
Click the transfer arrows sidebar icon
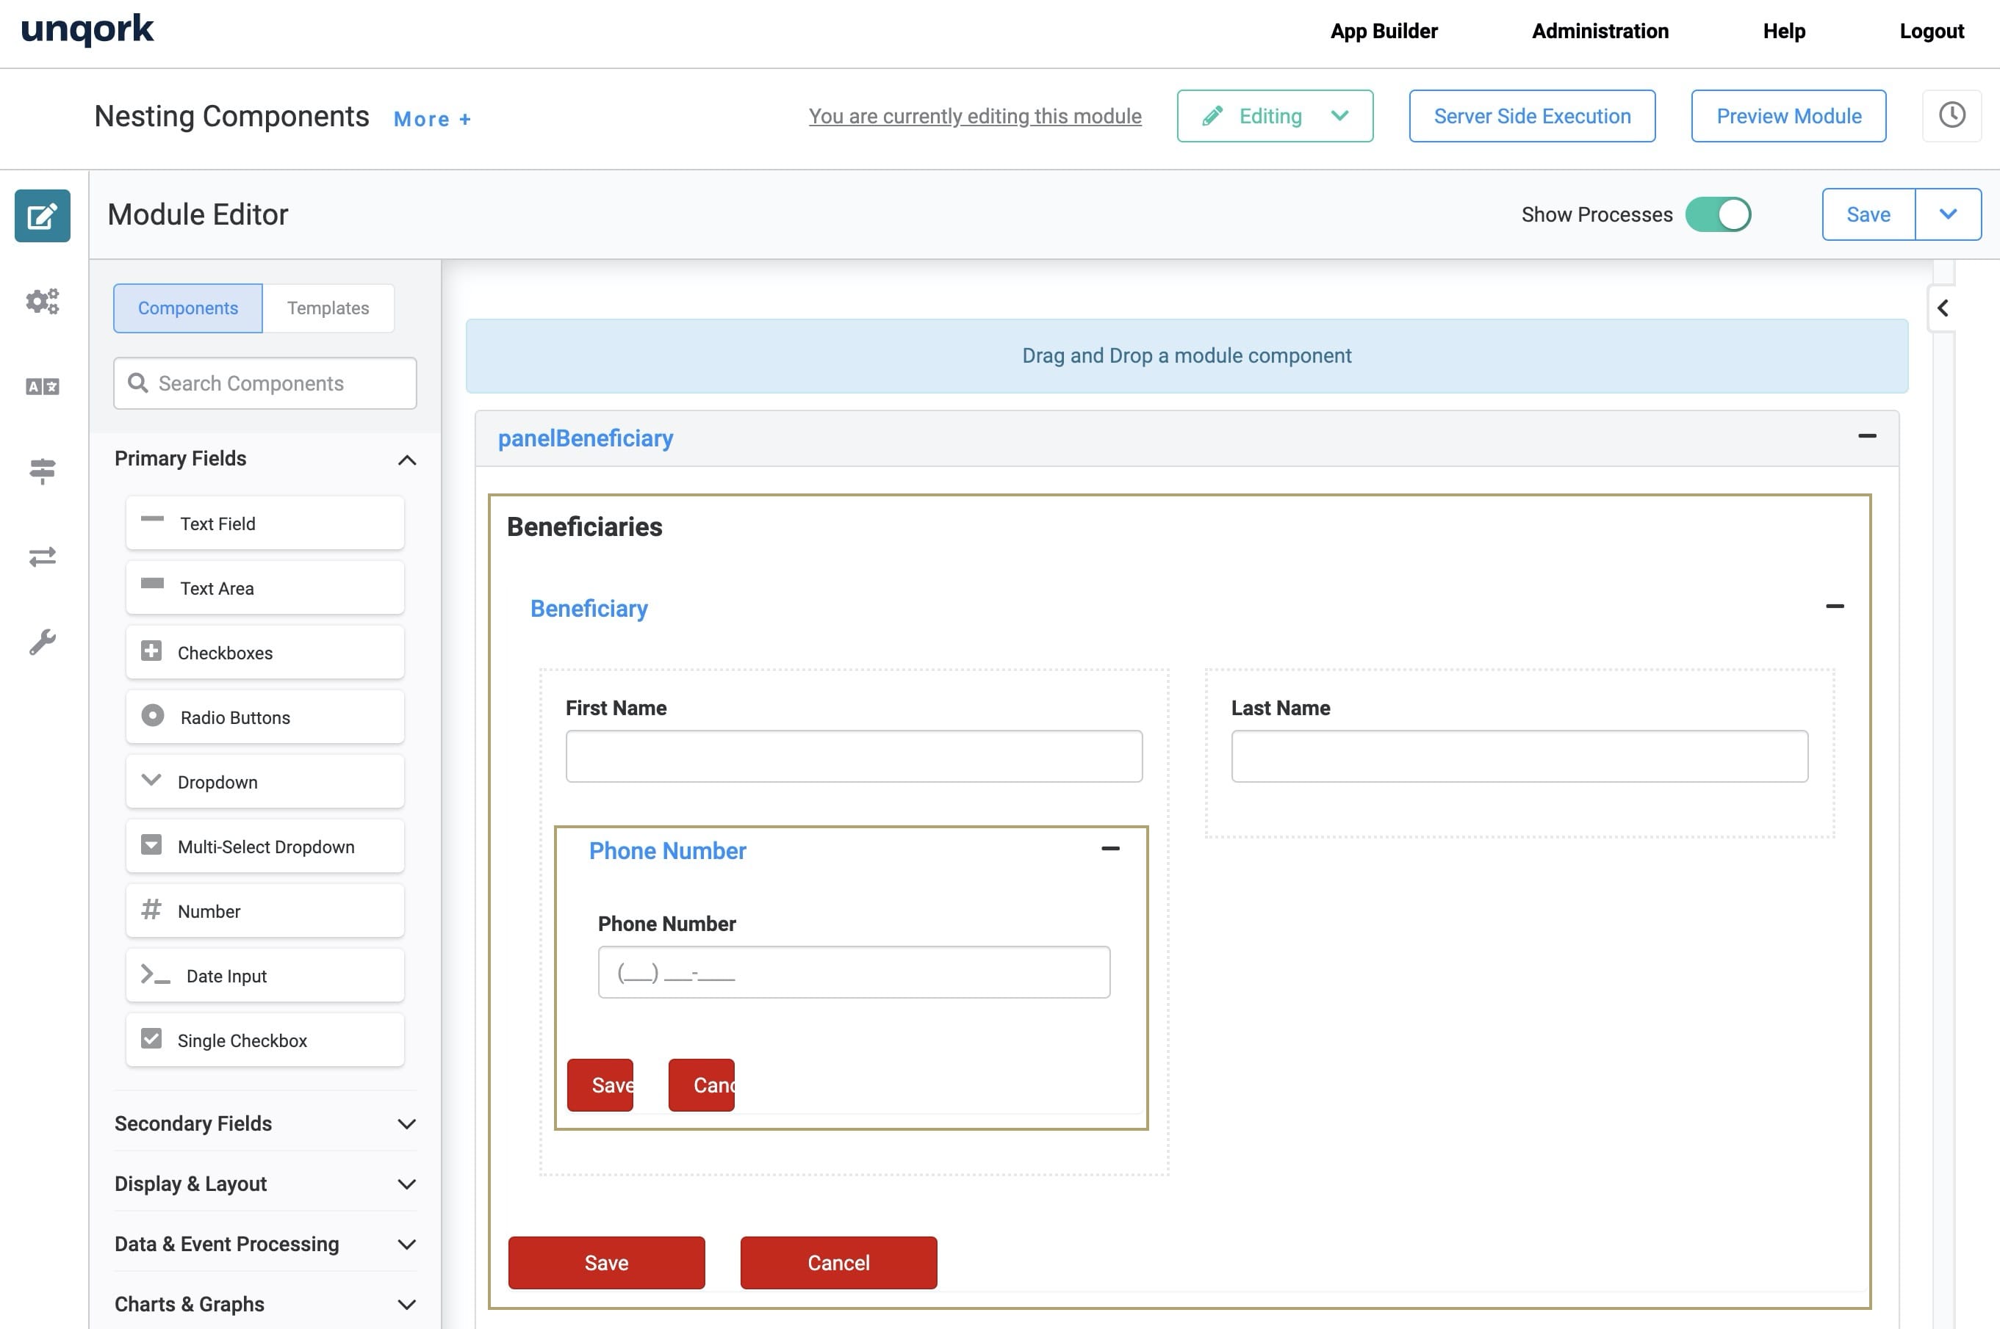(x=43, y=557)
